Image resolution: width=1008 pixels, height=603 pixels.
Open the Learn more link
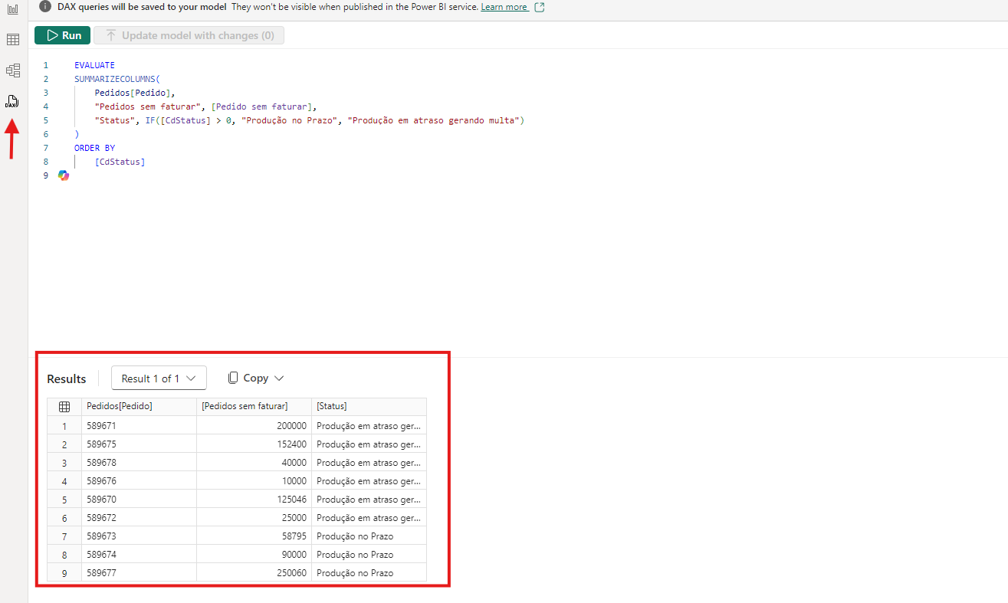pos(504,7)
